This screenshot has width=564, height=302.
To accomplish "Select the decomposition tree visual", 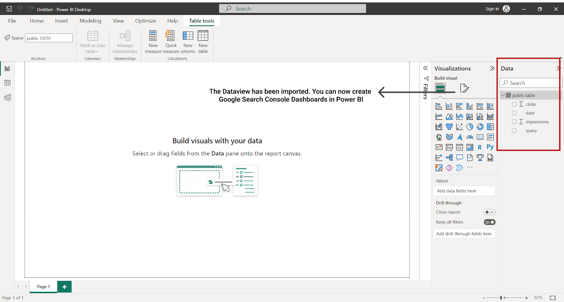I will point(449,158).
